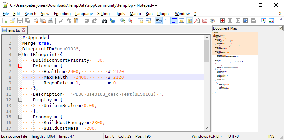284x140 pixels.
Task: Close the temp.bp tab
Action: (23, 30)
